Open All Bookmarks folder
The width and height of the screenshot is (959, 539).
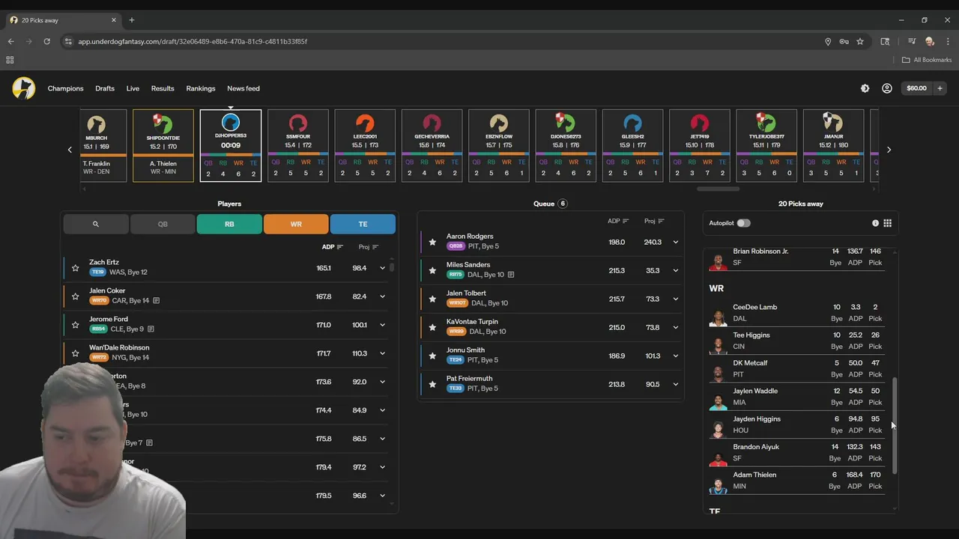click(x=927, y=60)
